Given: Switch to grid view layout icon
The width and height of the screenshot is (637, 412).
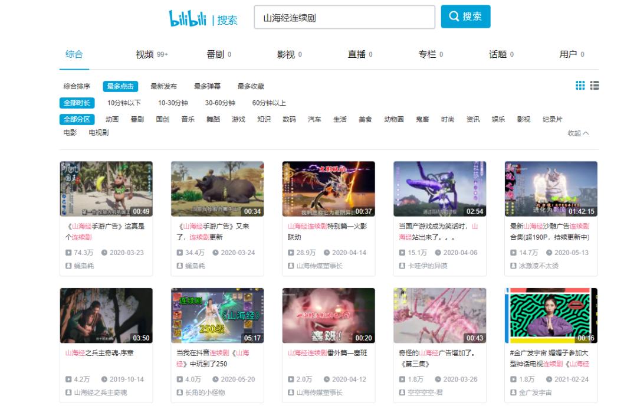Looking at the screenshot, I should (580, 86).
